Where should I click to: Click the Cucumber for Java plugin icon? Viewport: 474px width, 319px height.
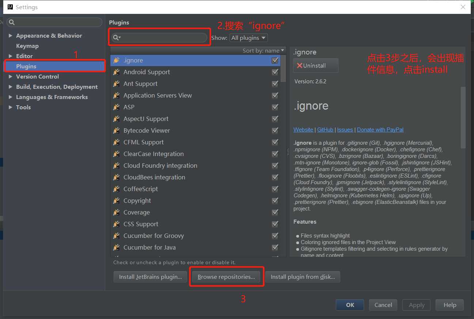[x=117, y=247]
